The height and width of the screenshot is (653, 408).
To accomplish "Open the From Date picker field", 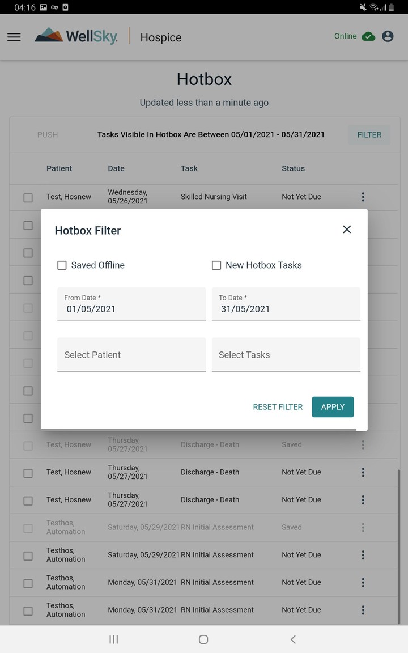I will (131, 304).
